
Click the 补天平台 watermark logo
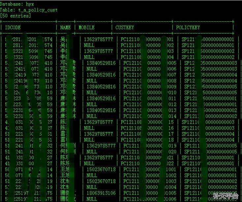[x=226, y=196]
